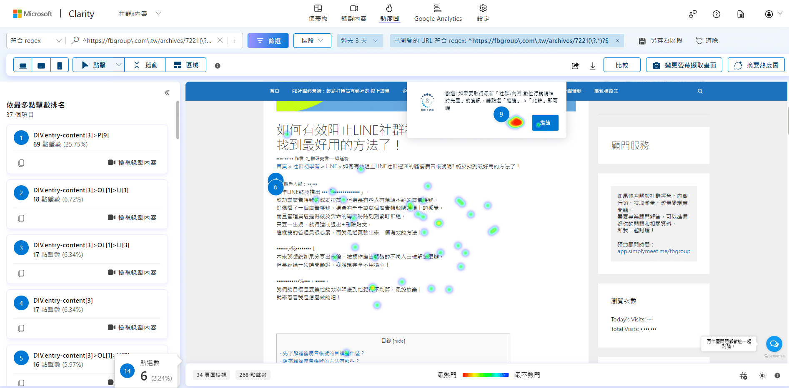Screen dimensions: 789x388
Task: Click the heatmap color gradient scale
Action: 486,375
